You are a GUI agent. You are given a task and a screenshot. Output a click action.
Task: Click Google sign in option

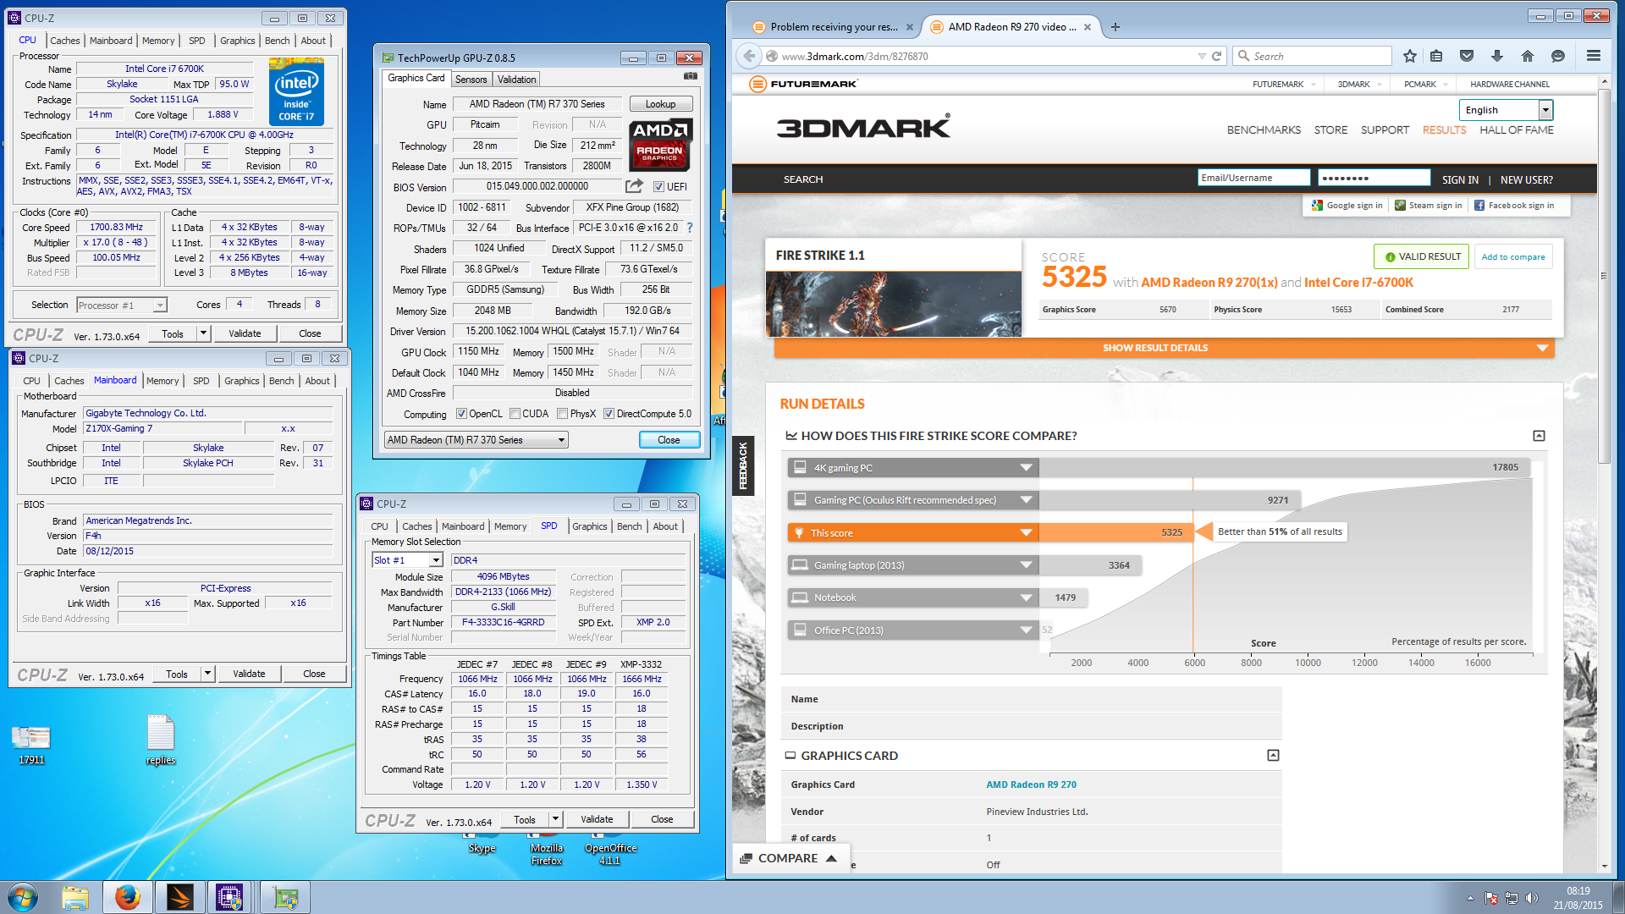1347,206
